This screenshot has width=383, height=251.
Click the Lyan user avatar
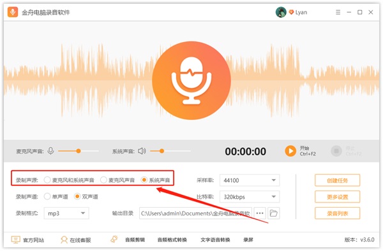[x=281, y=12]
